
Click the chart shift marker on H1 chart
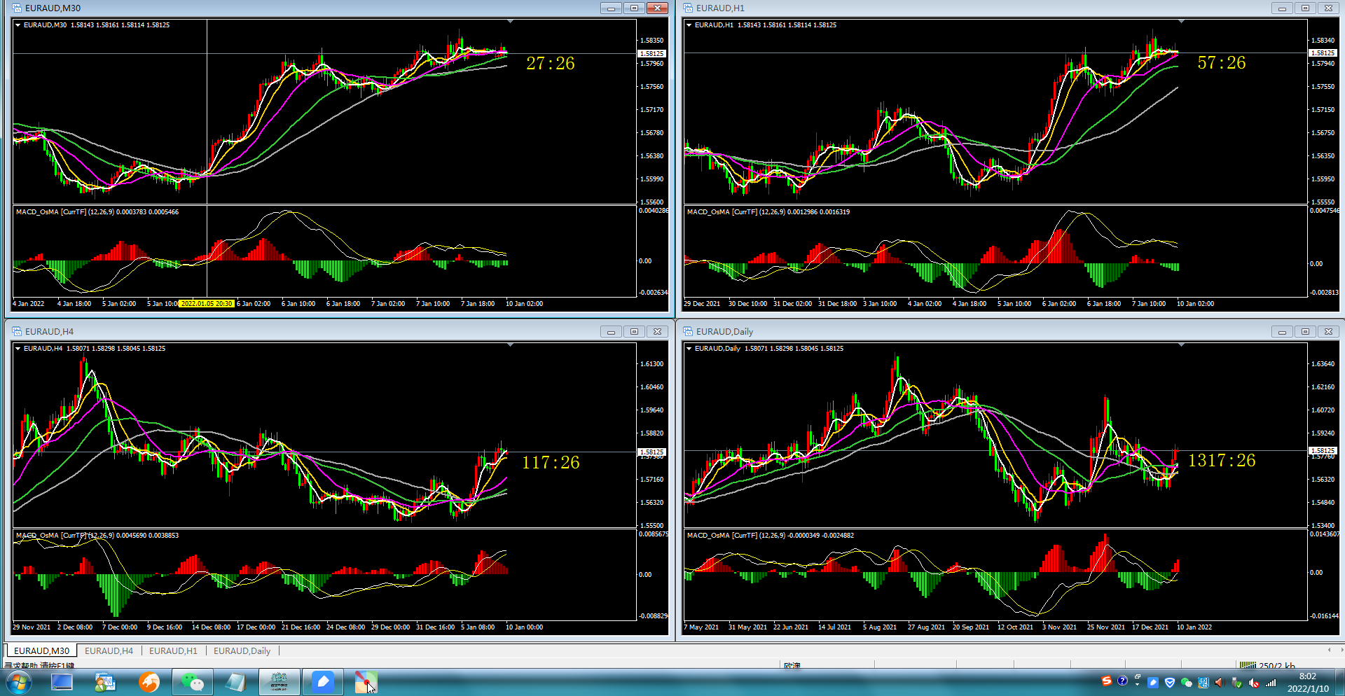(1181, 22)
